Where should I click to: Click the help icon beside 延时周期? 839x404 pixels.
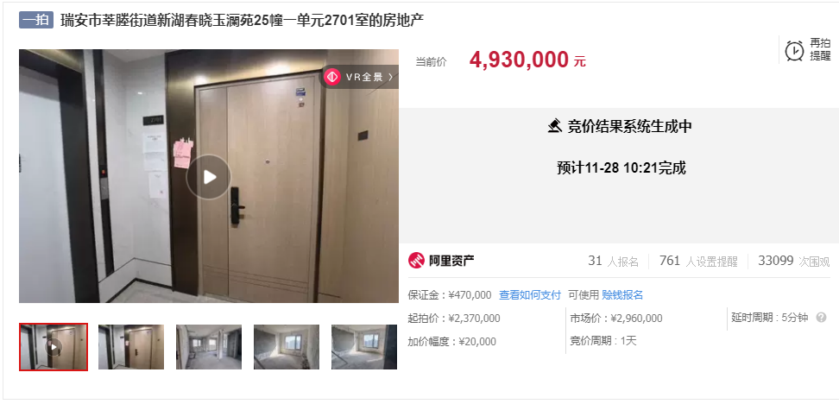tap(821, 318)
